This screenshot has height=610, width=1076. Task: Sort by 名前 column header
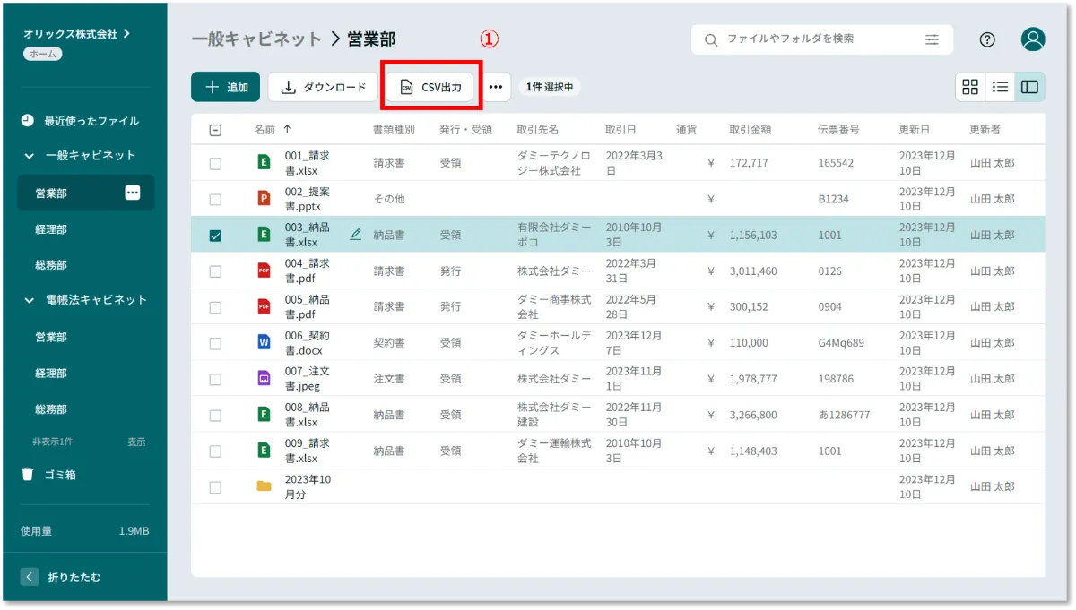point(273,130)
